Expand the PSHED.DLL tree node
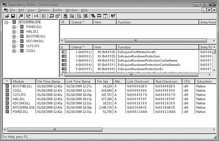 pyautogui.click(x=14, y=27)
